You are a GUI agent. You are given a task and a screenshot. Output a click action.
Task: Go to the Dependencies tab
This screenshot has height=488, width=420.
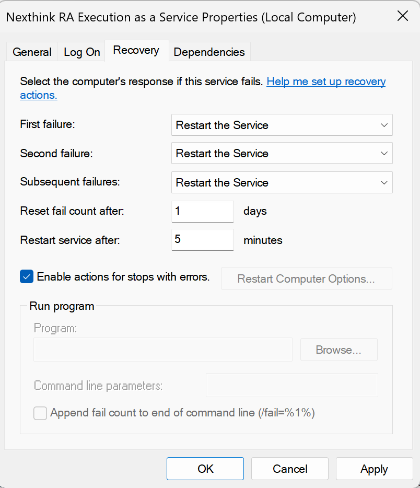(209, 52)
